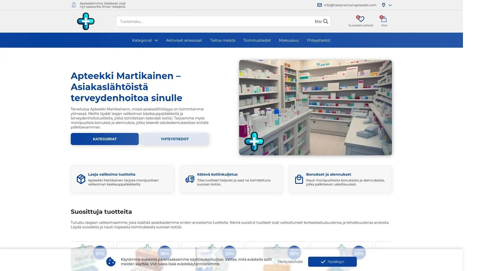
Task: Click the search magnifier icon
Action: coord(326,21)
